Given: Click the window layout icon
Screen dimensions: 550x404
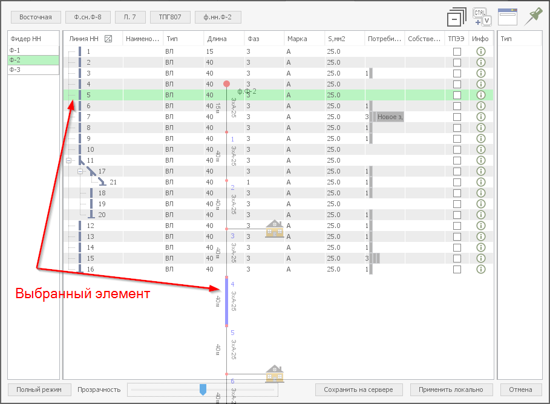Looking at the screenshot, I should pyautogui.click(x=508, y=17).
